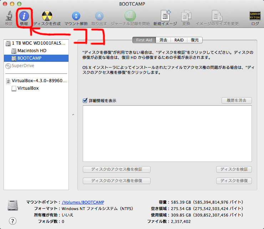This screenshot has width=264, height=229.
Task: Click ディスクのアクセス権を修復 button
Action: (117, 181)
